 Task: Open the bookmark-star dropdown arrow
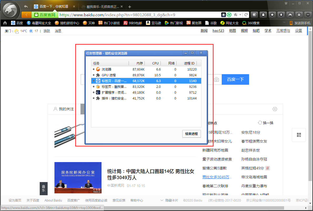click(240, 15)
